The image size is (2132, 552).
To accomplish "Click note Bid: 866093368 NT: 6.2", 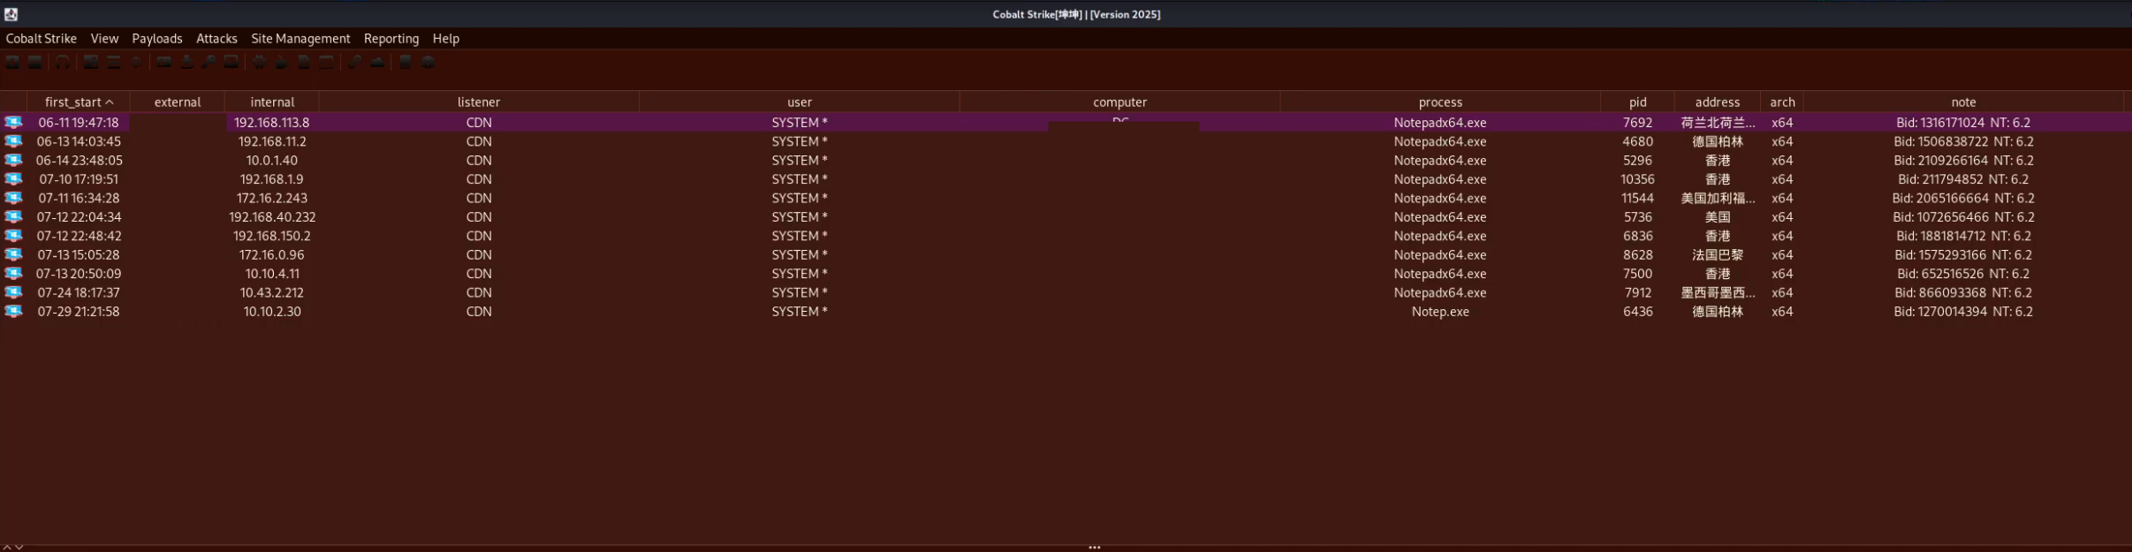I will (1963, 292).
